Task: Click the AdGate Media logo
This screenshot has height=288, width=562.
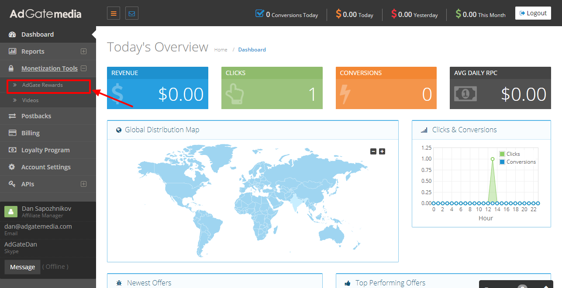Action: pos(45,14)
